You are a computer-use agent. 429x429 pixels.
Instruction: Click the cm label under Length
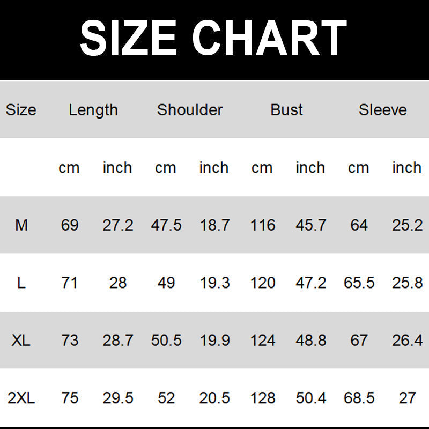pos(69,168)
